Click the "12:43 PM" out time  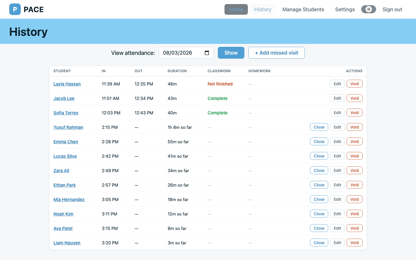click(x=144, y=113)
